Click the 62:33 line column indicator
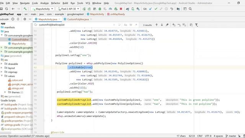 192,136
